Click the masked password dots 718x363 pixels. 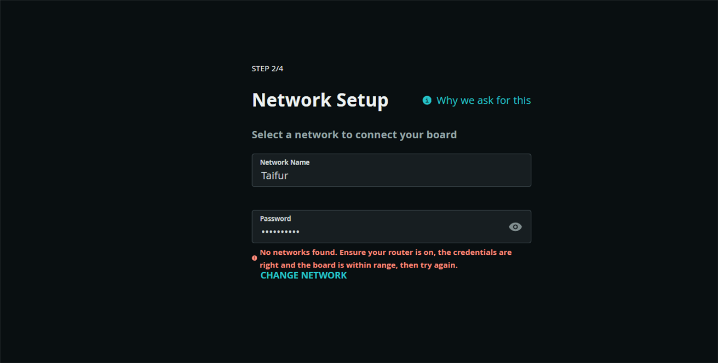280,232
